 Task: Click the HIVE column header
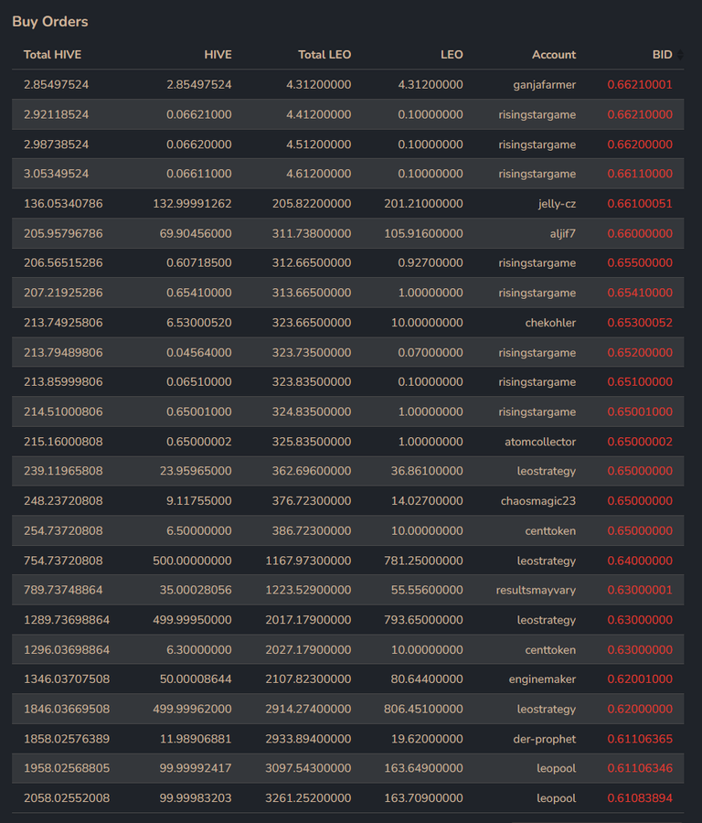[218, 55]
